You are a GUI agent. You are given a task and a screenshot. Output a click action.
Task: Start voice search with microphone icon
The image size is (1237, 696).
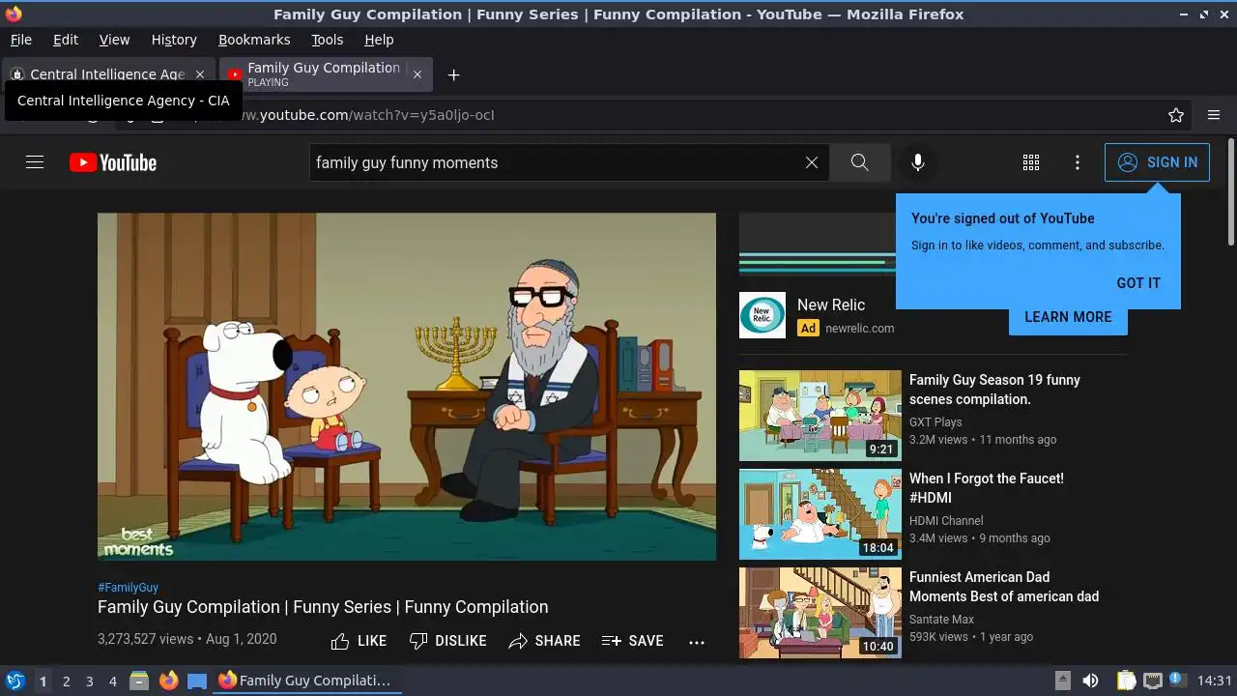coord(918,162)
